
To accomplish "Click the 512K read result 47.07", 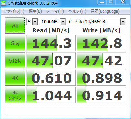I will (51, 60).
